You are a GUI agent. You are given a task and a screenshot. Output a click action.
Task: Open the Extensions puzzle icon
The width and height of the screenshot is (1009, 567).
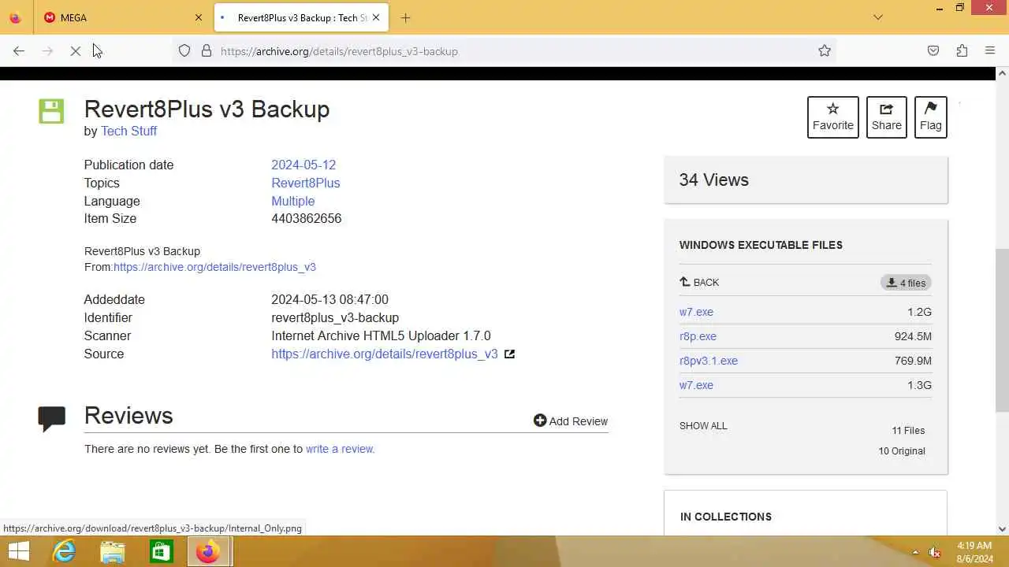(962, 51)
